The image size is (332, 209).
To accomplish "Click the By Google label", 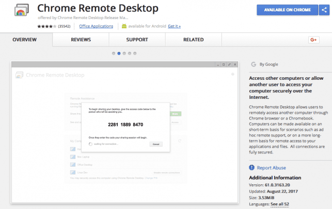I will tap(268, 64).
